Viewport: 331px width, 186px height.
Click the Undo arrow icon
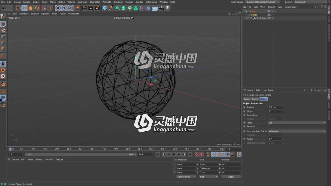(4, 8)
